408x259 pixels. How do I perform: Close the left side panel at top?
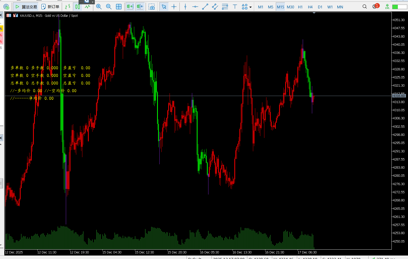[x=1, y=15]
